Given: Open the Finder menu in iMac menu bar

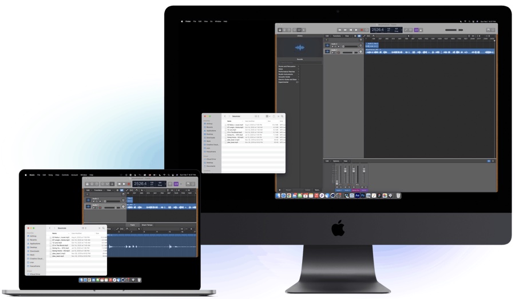Looking at the screenshot, I should click(x=188, y=21).
